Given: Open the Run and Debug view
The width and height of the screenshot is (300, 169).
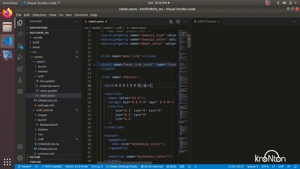Looking at the screenshot, I should click(x=20, y=57).
